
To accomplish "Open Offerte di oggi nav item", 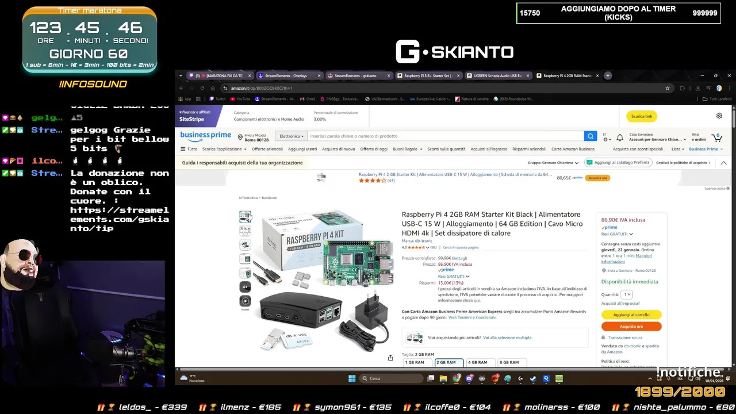I will point(374,149).
